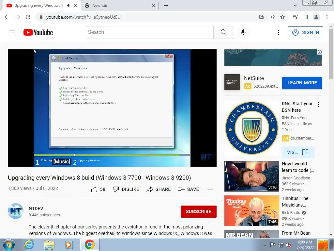Open Chrome profile avatar
Screen dimensions: 334x251
click(x=316, y=17)
